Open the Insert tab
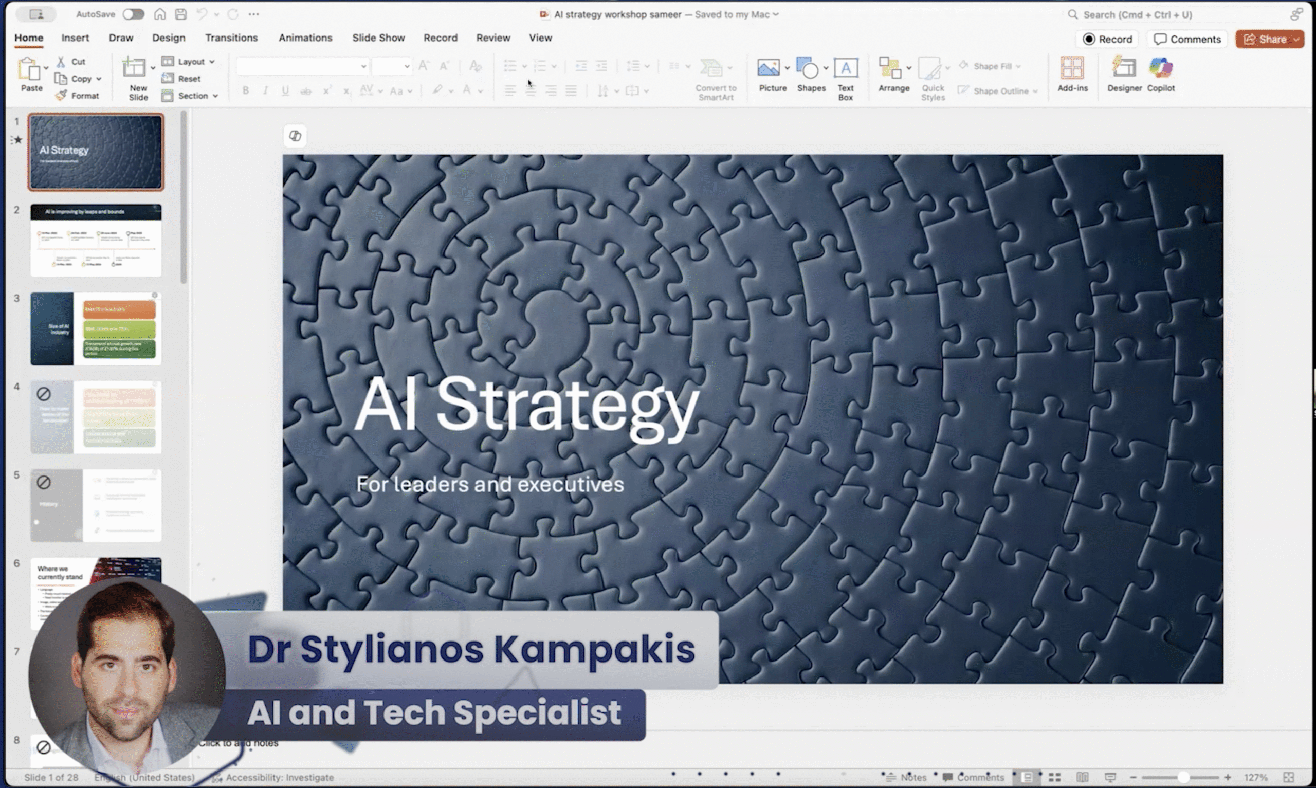1316x788 pixels. point(75,38)
